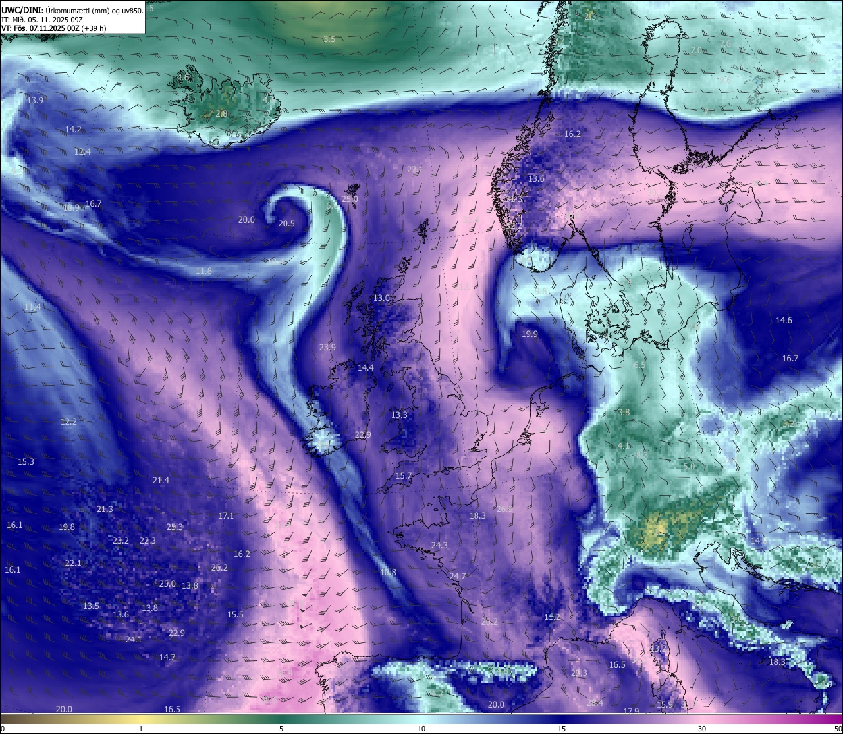843x734 pixels.
Task: Click the UWC/DINI title text
Action: click(22, 10)
